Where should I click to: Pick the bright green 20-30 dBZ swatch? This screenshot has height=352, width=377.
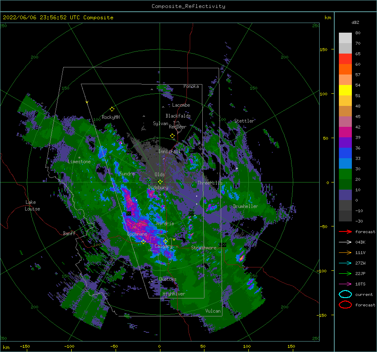[x=345, y=174]
